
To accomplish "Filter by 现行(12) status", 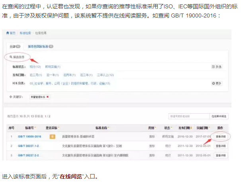I will (35, 67).
